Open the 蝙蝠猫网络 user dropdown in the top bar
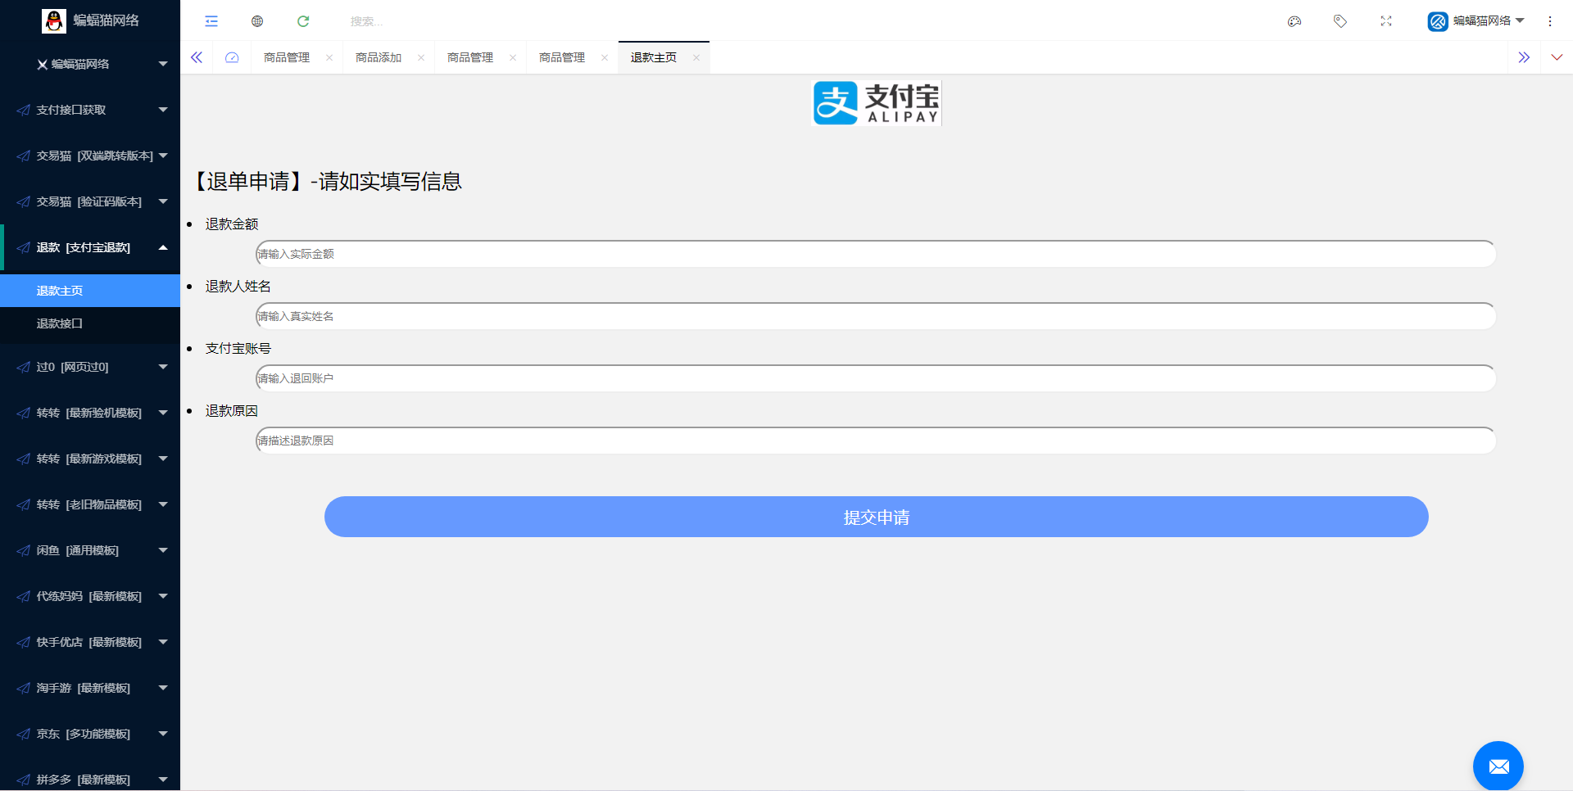The width and height of the screenshot is (1573, 791). [1476, 21]
